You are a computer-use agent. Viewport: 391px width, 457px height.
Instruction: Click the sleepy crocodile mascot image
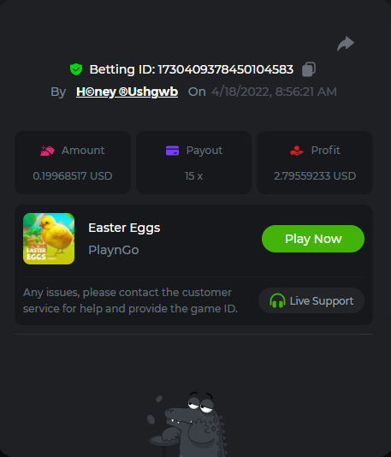(x=187, y=424)
